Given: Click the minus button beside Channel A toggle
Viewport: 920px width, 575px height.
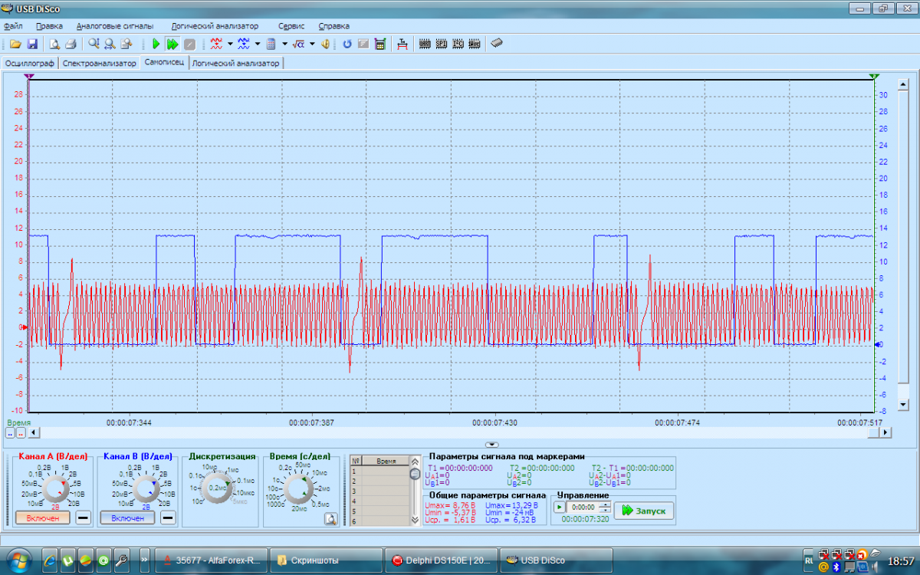Looking at the screenshot, I should [83, 518].
